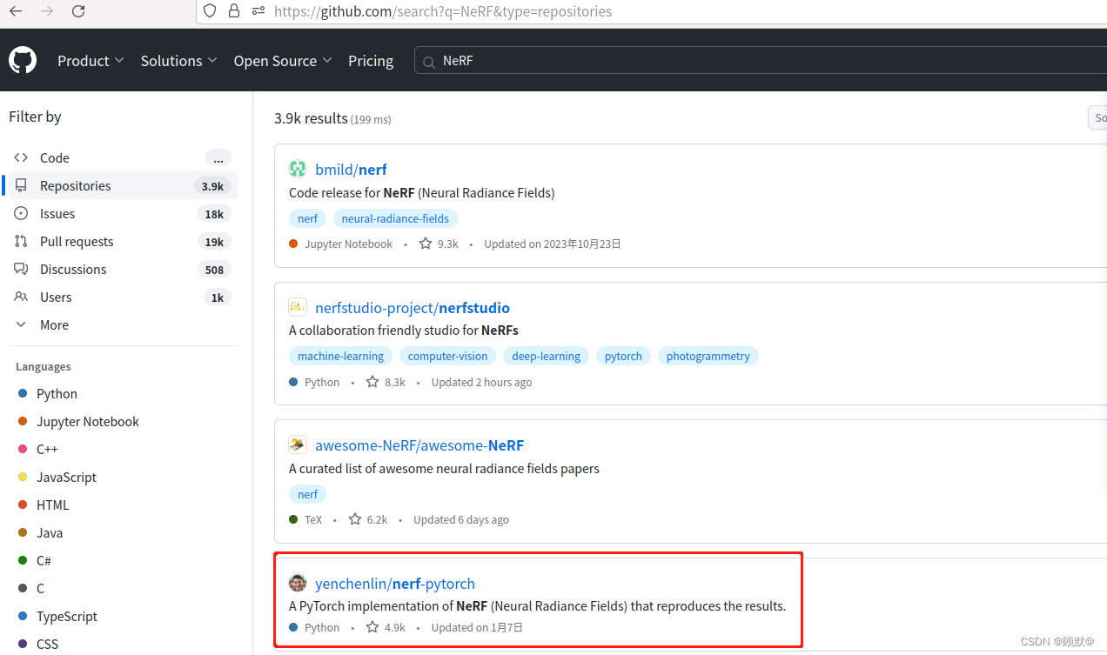Filter results by Users
1107x655 pixels.
(122, 297)
